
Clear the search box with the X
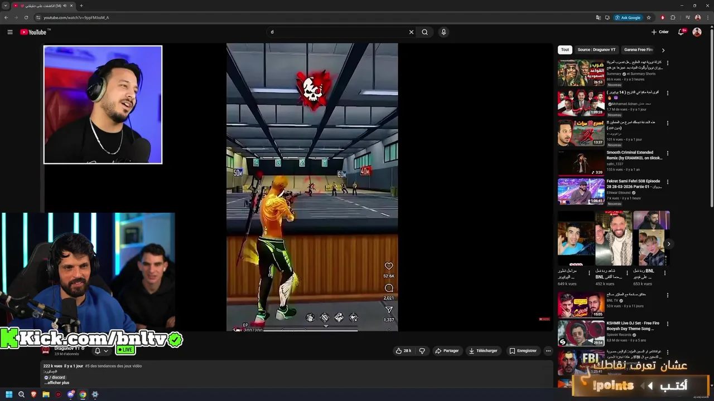point(412,32)
